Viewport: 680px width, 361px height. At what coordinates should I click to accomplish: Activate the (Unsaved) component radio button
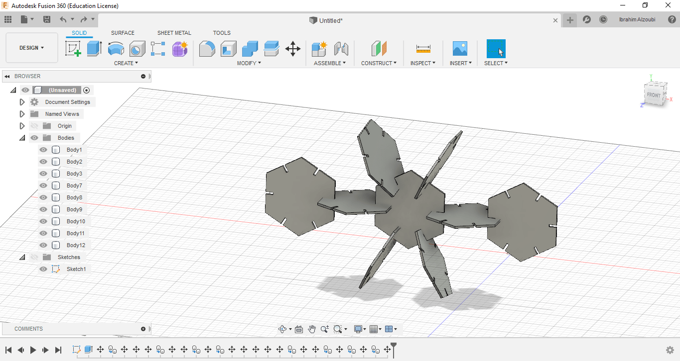pyautogui.click(x=87, y=90)
